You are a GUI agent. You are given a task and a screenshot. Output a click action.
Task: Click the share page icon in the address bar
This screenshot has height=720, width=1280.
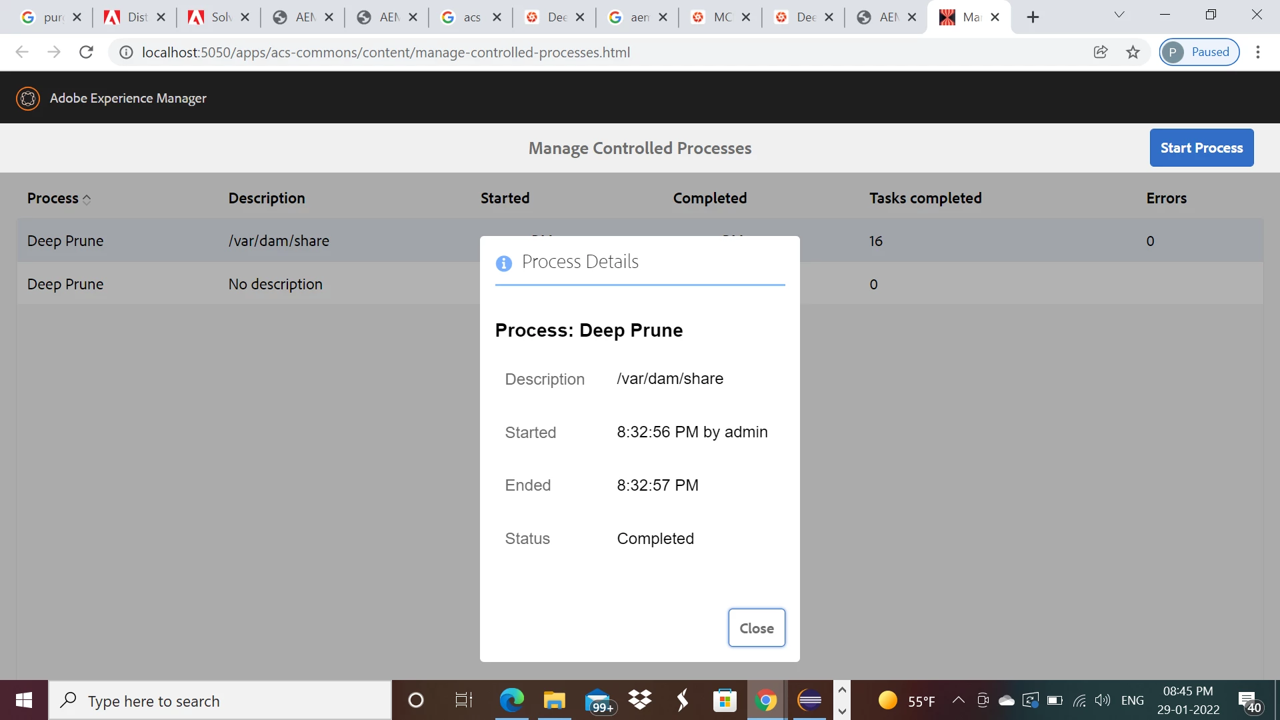coord(1101,52)
